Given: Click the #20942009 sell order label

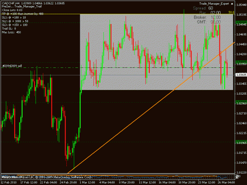Looking at the screenshot, I should [x=12, y=66].
